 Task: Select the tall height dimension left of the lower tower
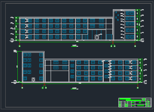[x=17, y=66]
